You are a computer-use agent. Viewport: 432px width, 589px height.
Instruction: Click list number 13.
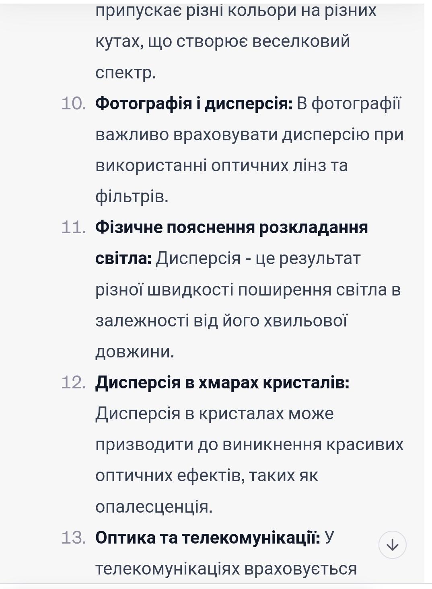74,538
